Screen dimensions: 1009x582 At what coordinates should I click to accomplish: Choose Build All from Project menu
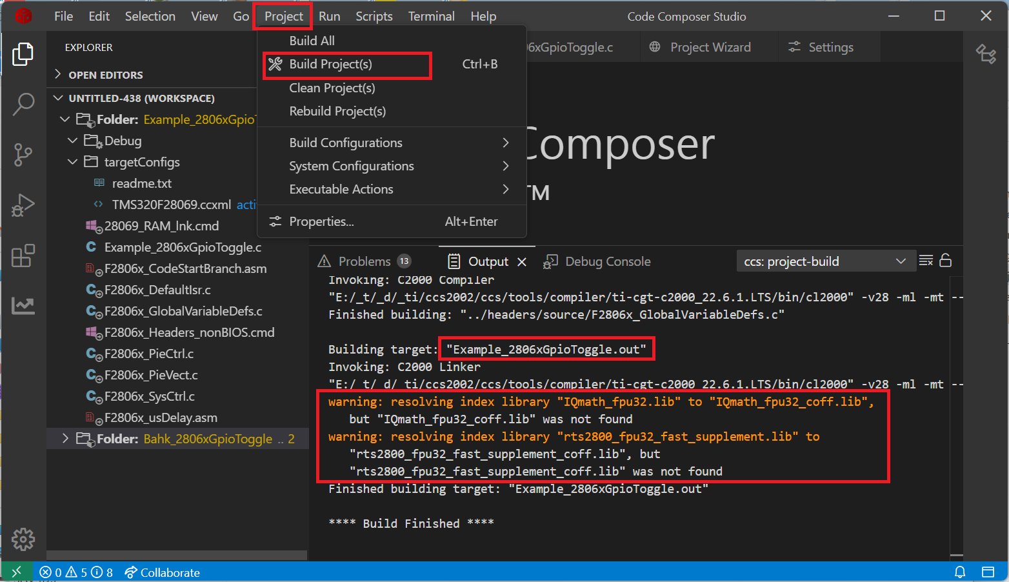click(392, 41)
